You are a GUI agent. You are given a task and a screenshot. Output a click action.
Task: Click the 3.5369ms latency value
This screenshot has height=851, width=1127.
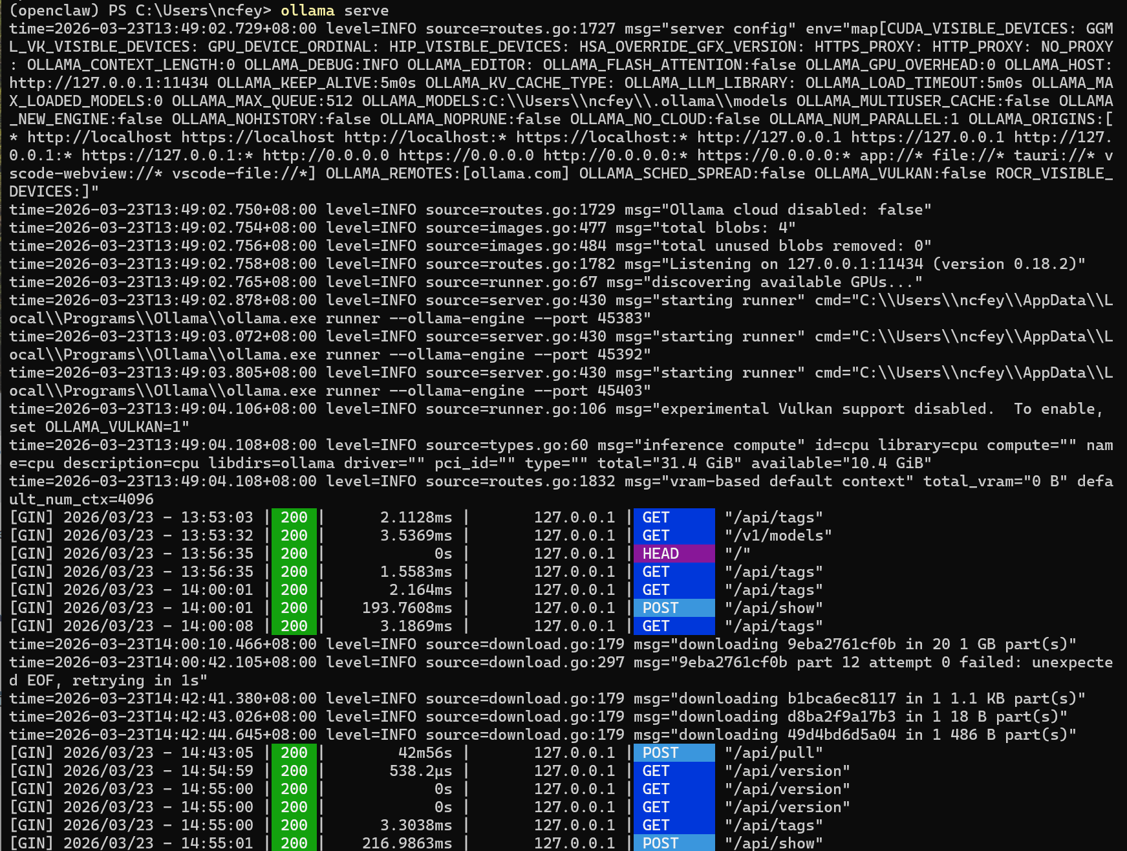416,535
